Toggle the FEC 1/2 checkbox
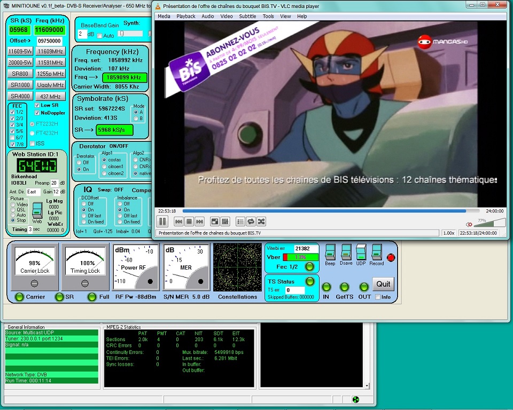Screen dimensions: 513x410 click(12, 112)
